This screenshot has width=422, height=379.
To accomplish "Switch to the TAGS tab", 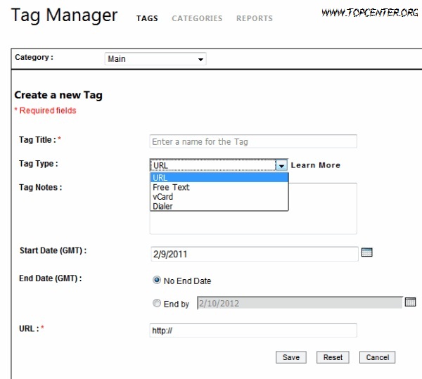I will point(147,18).
